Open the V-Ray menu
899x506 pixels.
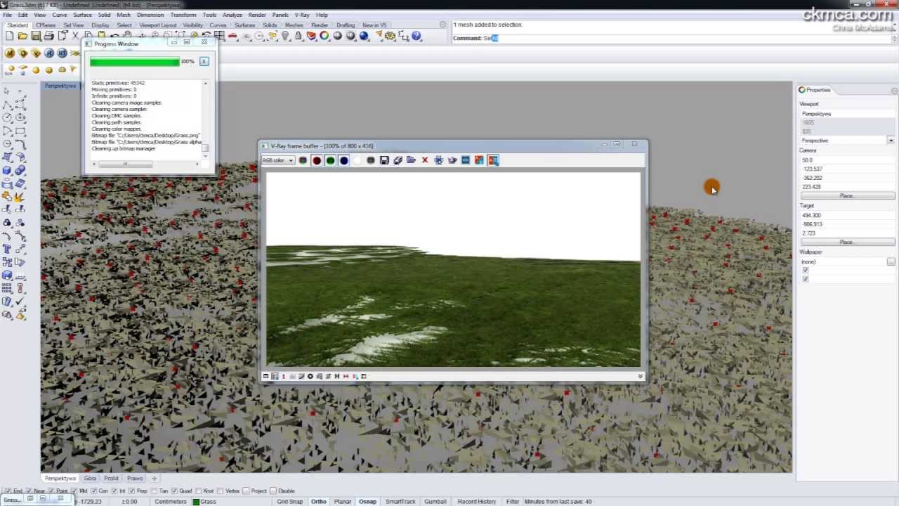(302, 15)
